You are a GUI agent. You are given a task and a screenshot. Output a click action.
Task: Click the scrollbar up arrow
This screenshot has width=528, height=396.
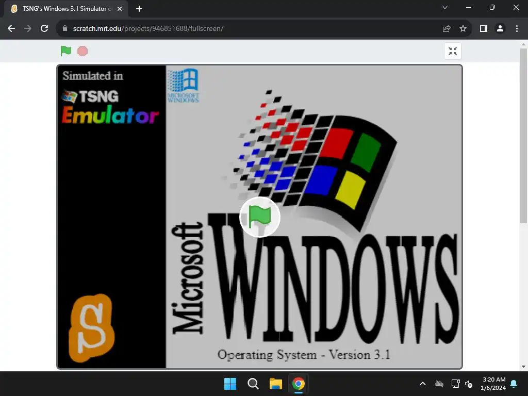coord(523,44)
